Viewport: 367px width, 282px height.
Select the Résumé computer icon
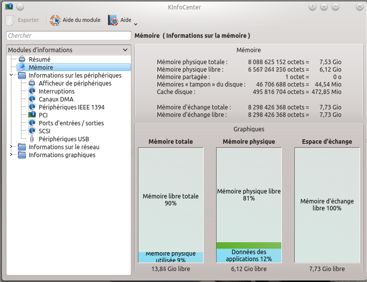point(22,59)
